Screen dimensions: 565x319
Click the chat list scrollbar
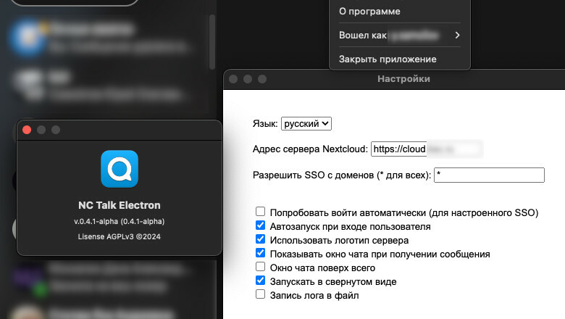tap(212, 42)
